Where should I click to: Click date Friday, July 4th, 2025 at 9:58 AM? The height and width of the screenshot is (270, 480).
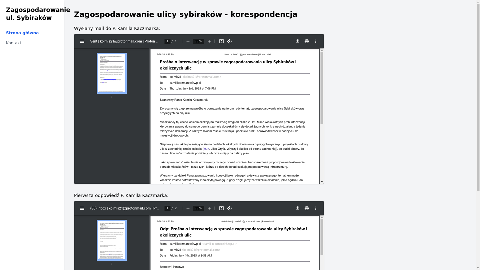tap(191, 255)
